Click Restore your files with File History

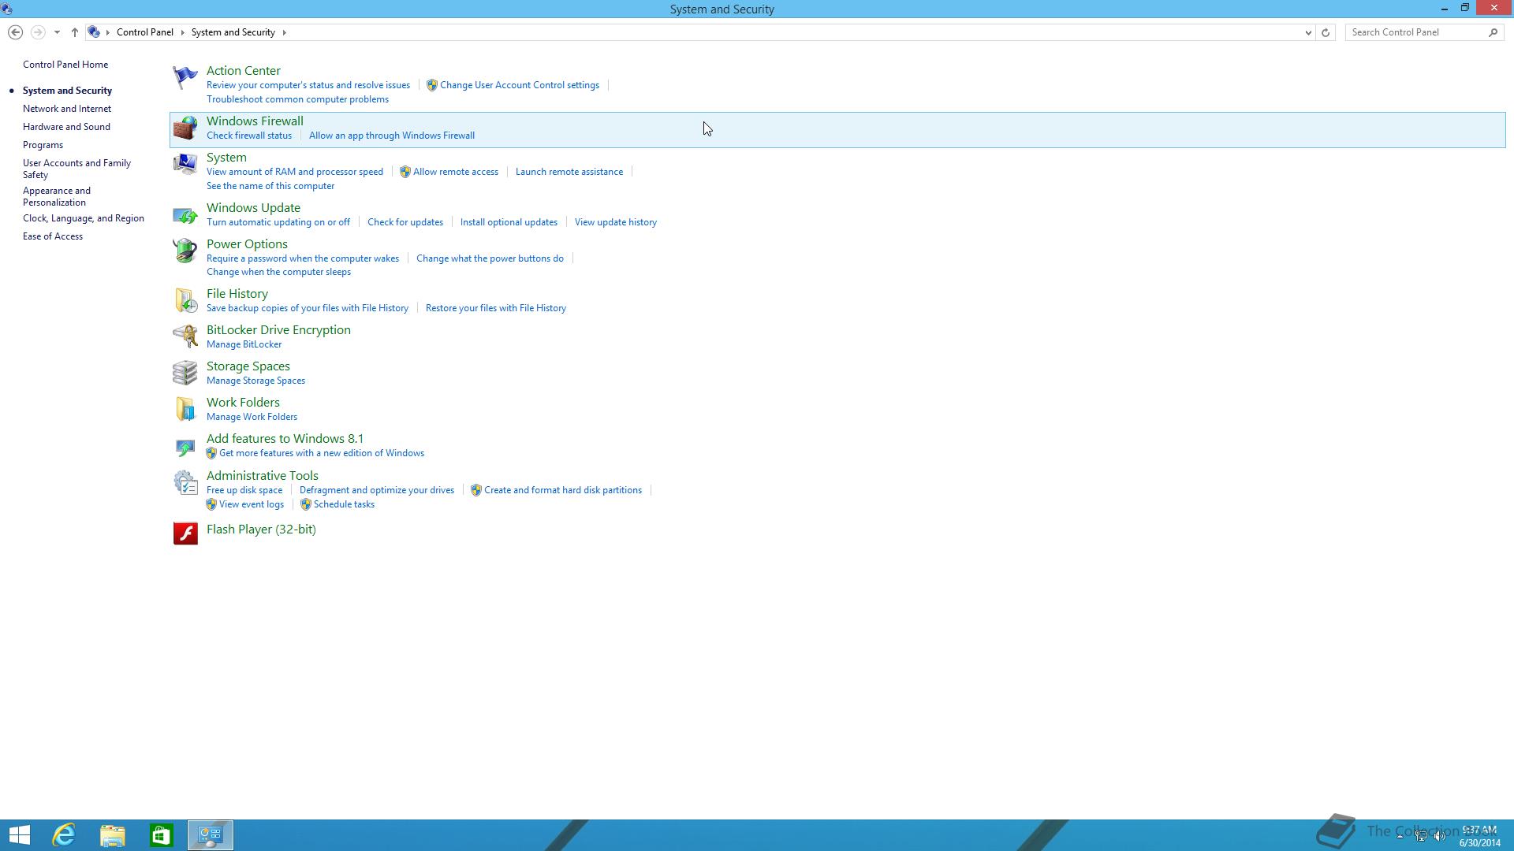point(496,308)
